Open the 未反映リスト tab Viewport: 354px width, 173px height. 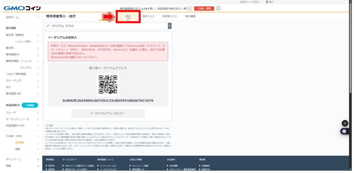170,16
